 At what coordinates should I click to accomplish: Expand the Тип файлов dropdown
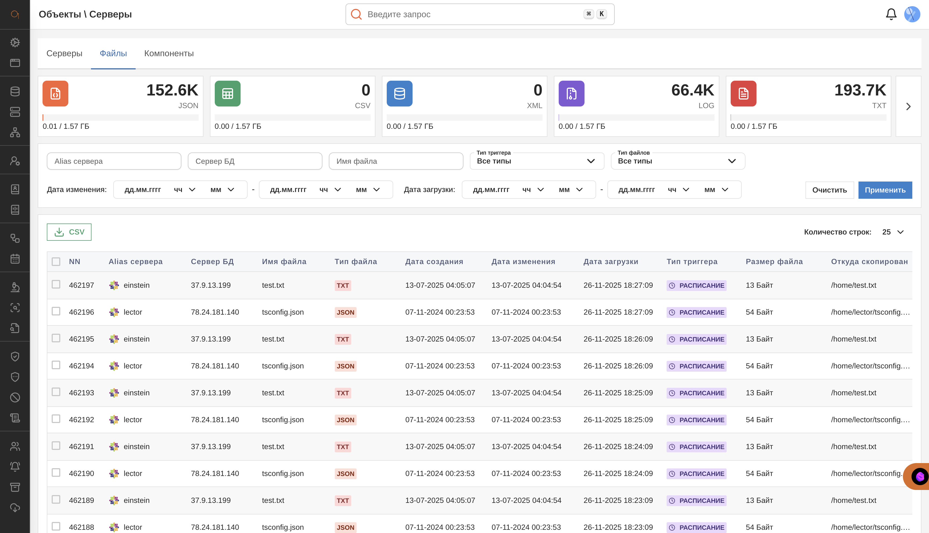(x=678, y=161)
